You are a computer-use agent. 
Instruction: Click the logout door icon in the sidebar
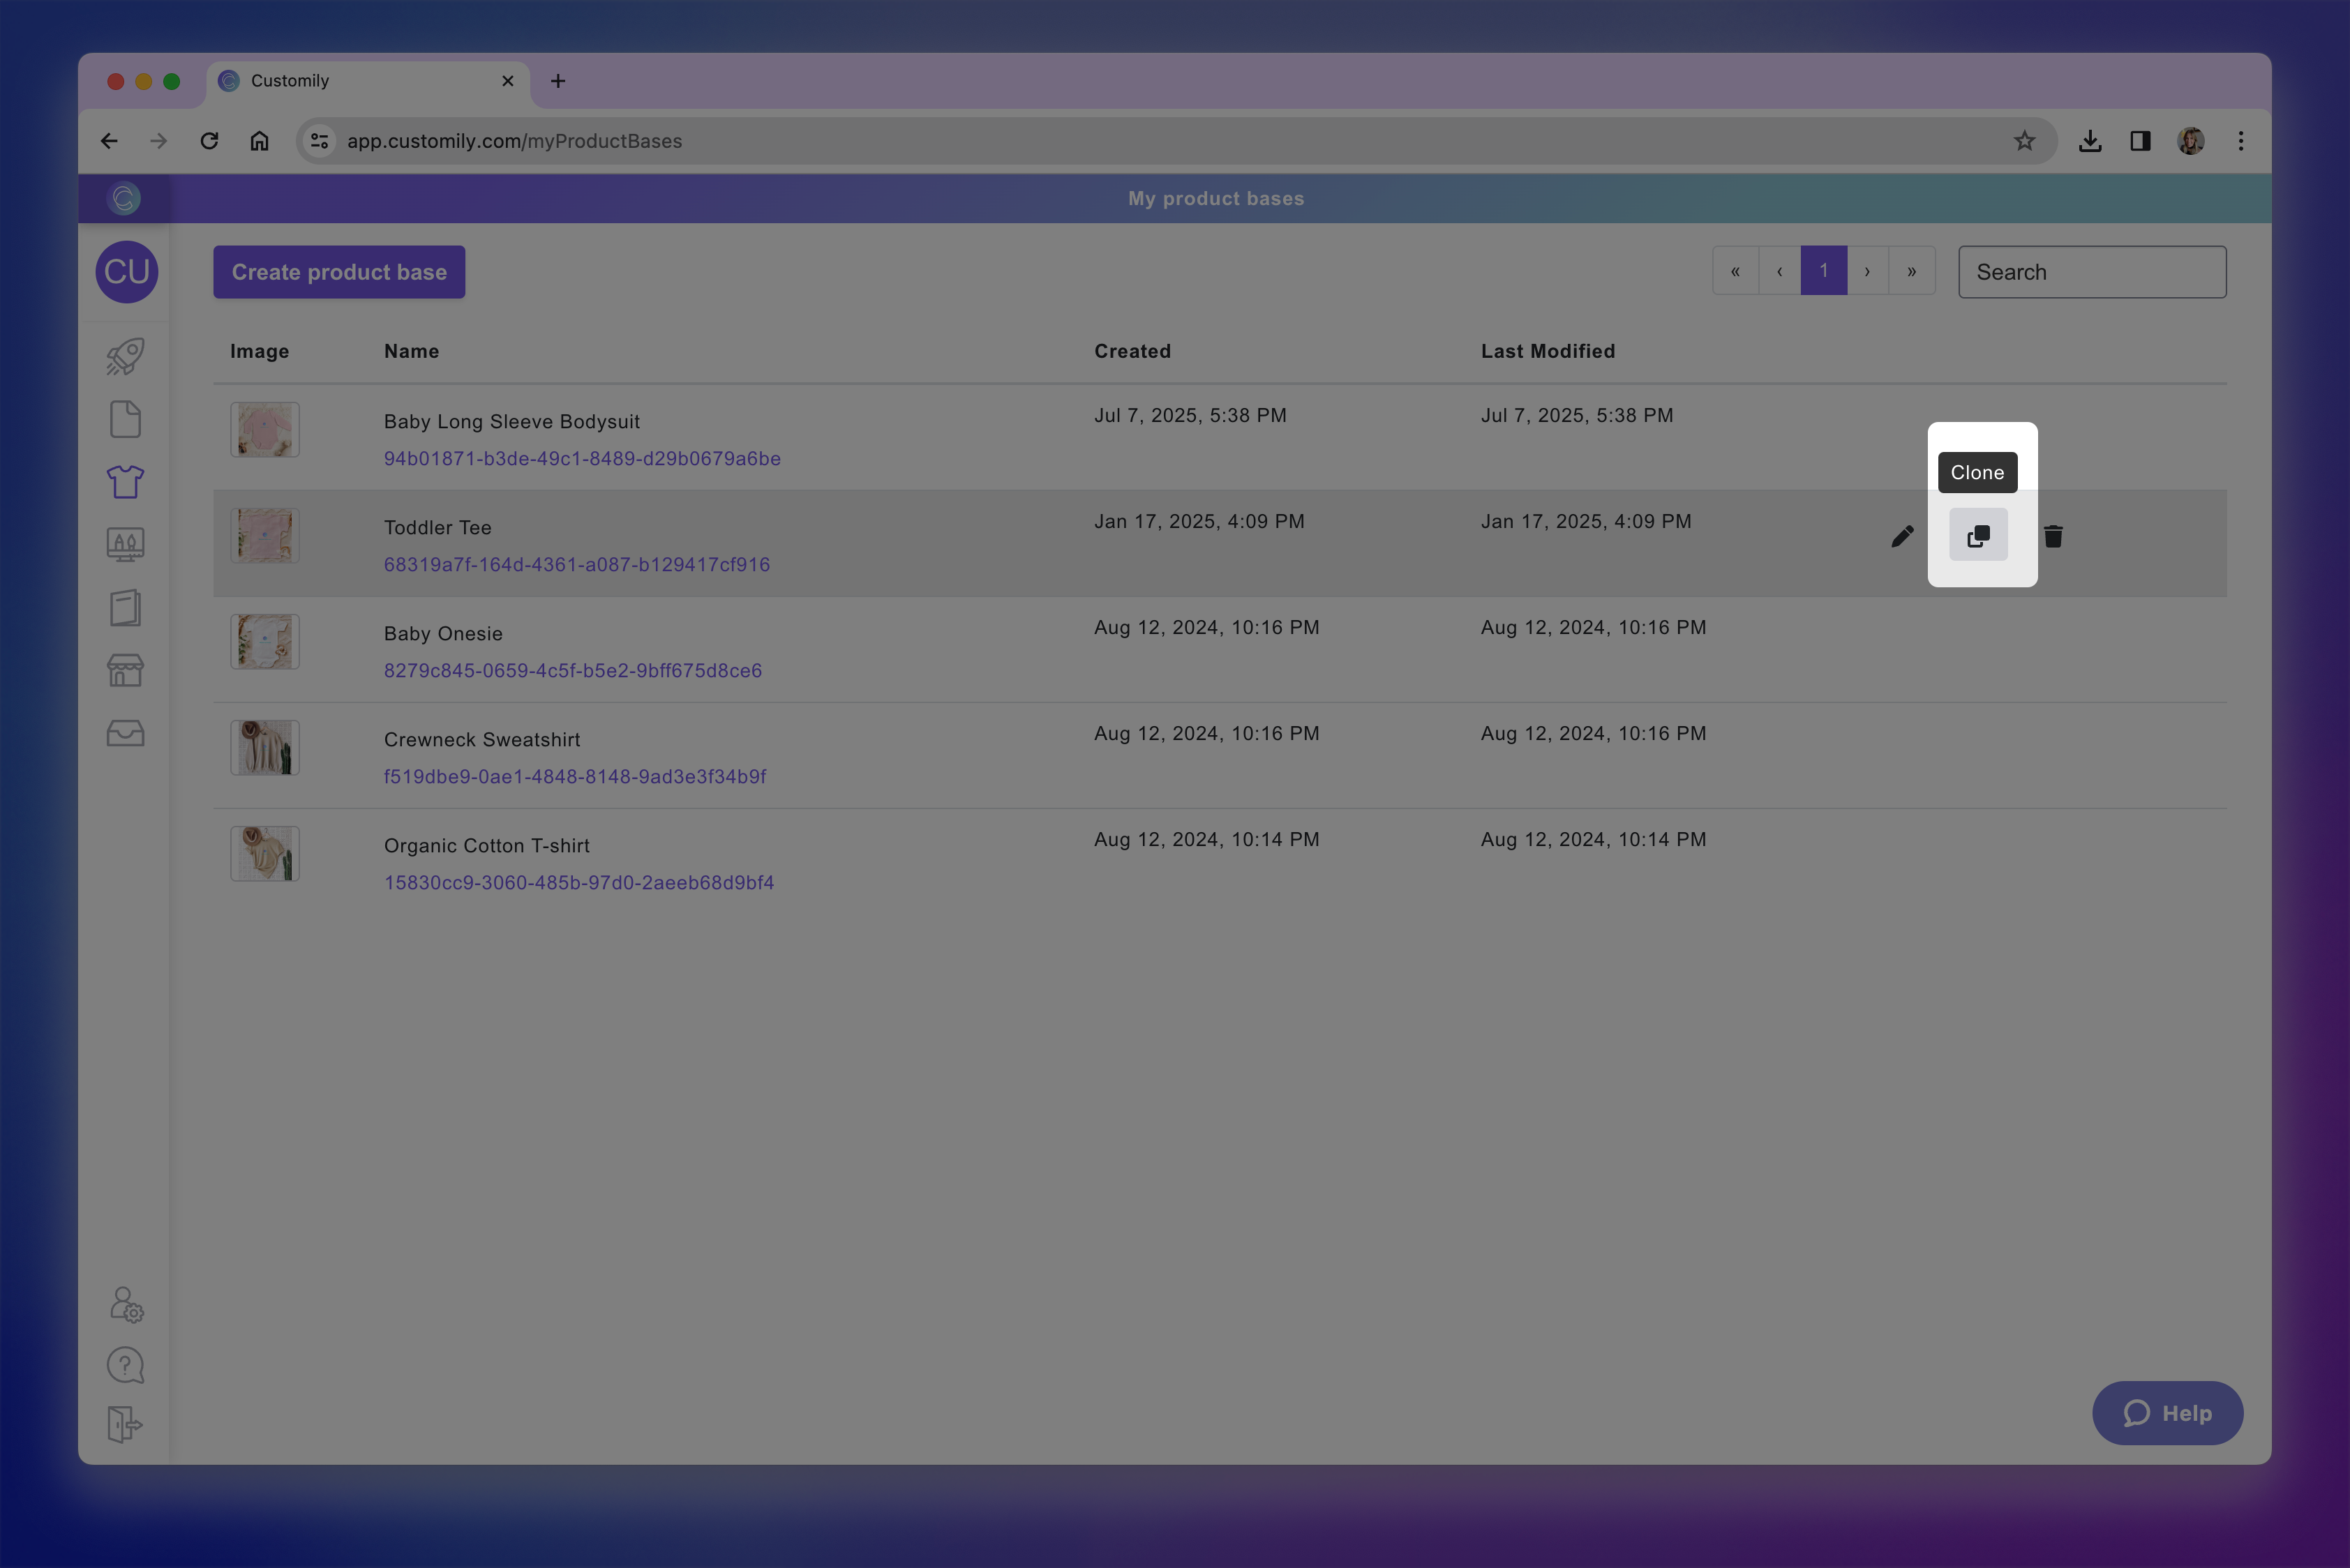pyautogui.click(x=125, y=1425)
